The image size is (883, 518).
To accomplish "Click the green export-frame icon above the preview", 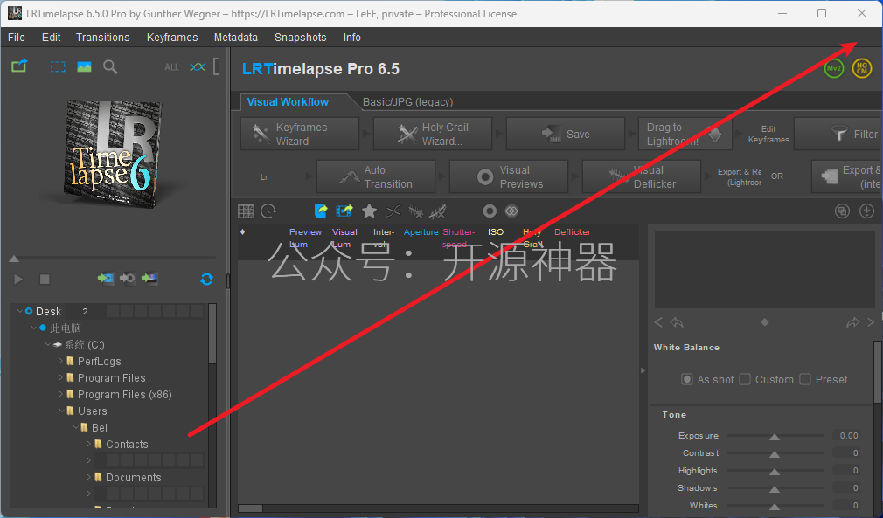I will point(19,66).
